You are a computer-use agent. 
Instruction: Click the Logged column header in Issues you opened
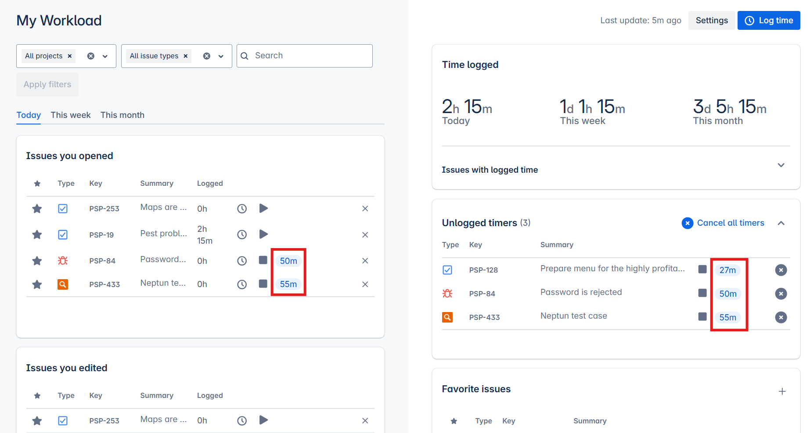click(210, 184)
